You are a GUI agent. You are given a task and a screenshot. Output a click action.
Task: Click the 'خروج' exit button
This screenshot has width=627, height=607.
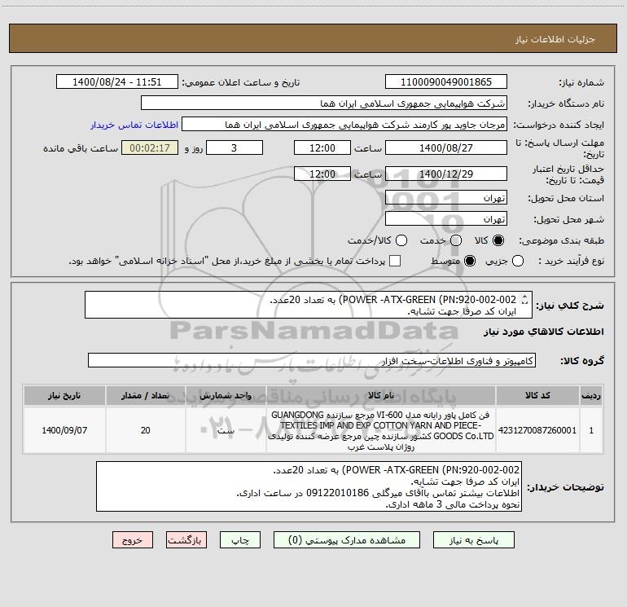coord(133,540)
